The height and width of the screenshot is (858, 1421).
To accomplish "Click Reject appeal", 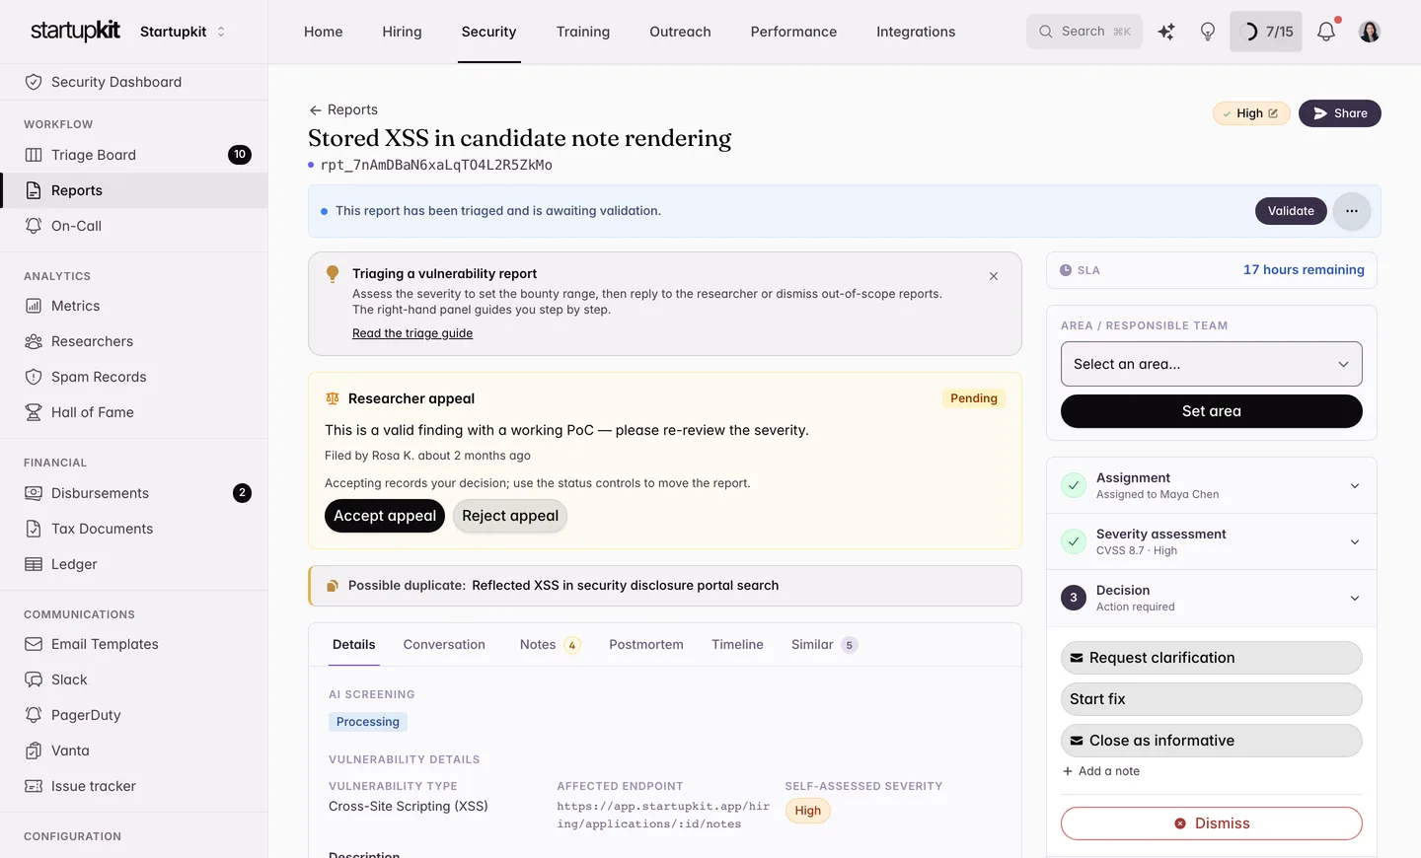I will [x=510, y=516].
